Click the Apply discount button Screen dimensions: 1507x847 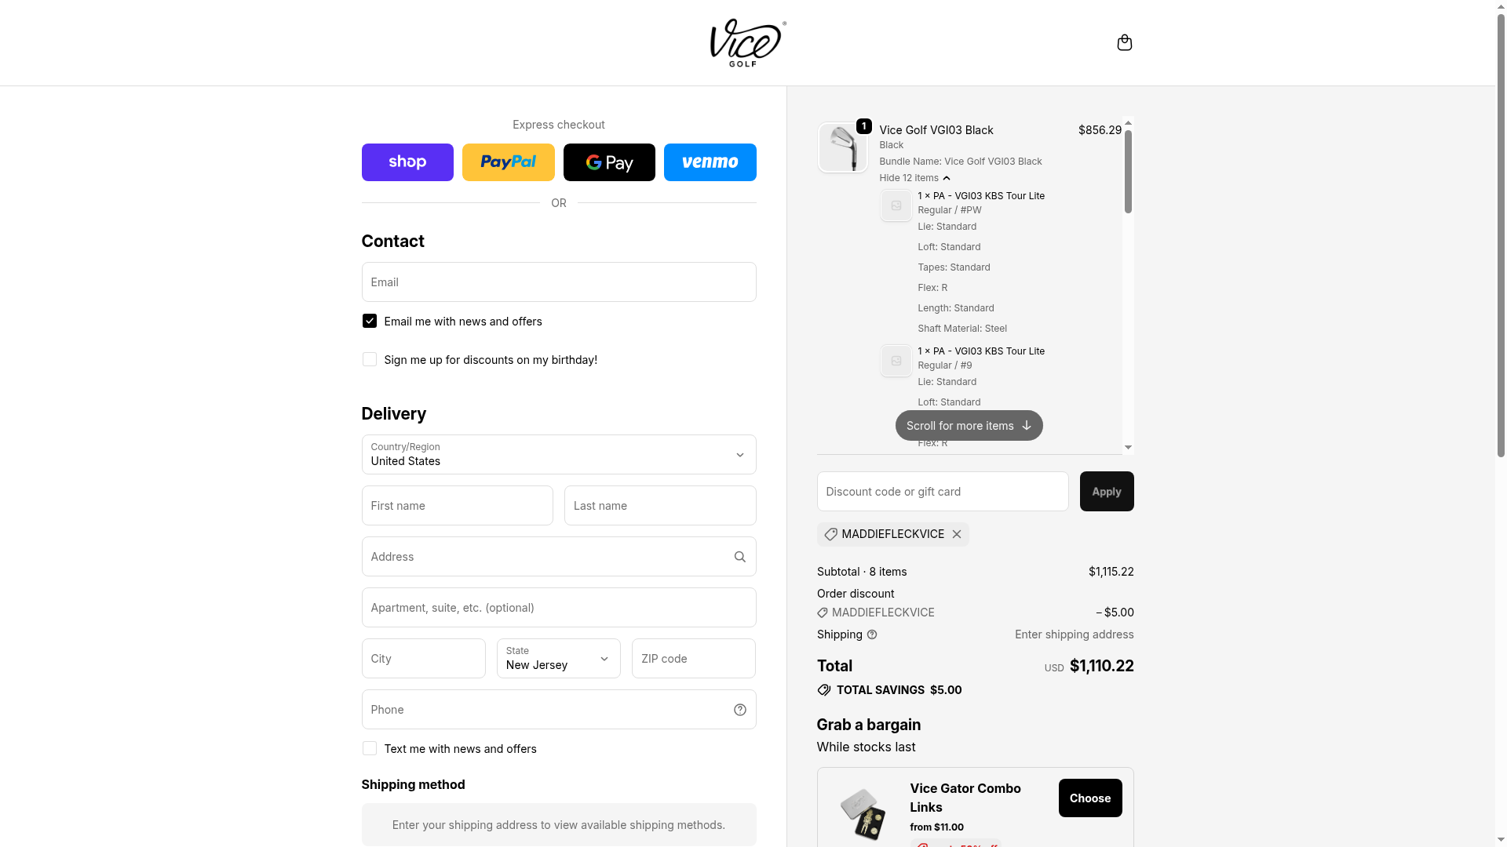pos(1106,492)
